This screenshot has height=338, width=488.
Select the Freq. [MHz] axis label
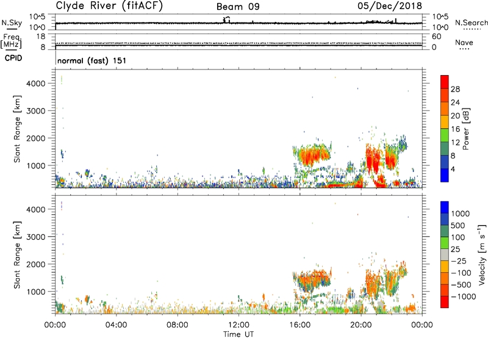point(12,41)
